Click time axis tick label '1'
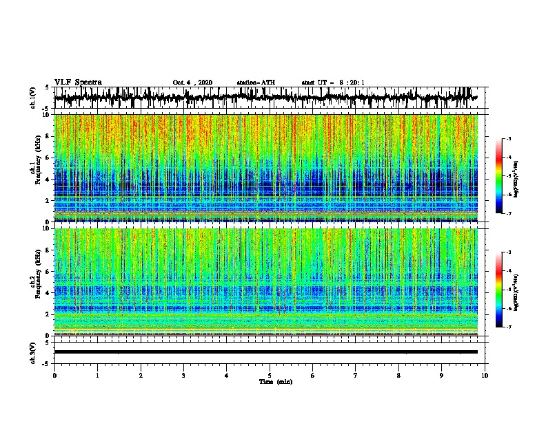Screen dimensions: 546x421 pyautogui.click(x=98, y=376)
